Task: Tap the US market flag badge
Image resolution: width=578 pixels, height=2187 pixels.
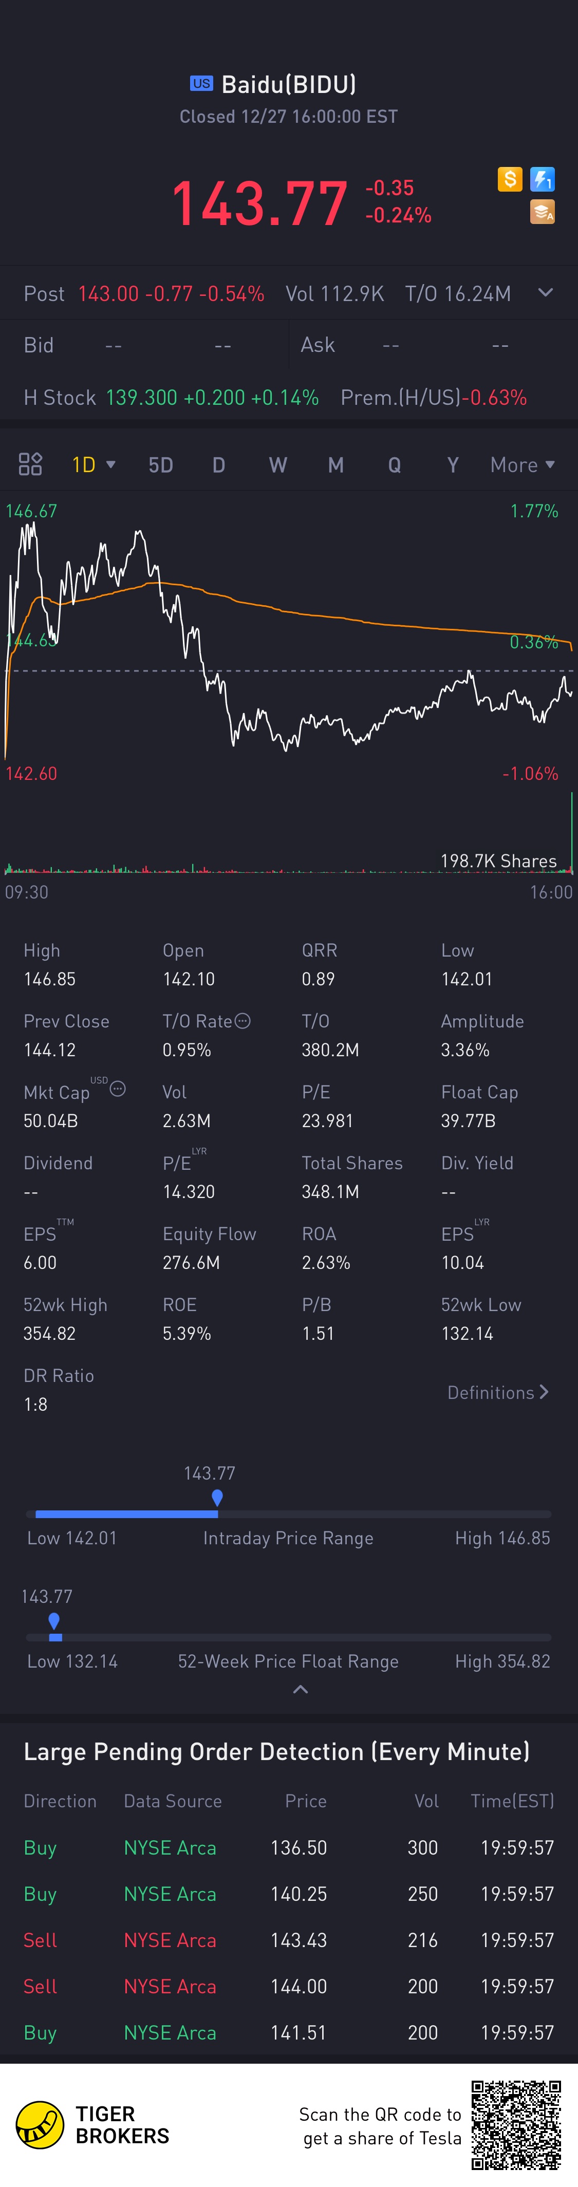Action: pos(201,83)
